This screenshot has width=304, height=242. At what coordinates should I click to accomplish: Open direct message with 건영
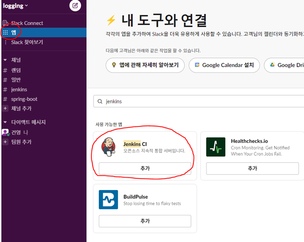[44, 132]
